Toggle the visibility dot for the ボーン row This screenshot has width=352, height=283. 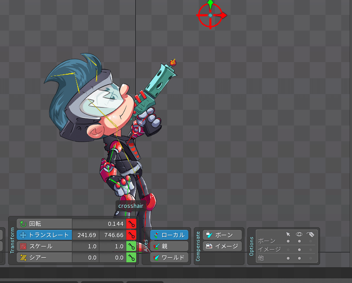pos(299,241)
